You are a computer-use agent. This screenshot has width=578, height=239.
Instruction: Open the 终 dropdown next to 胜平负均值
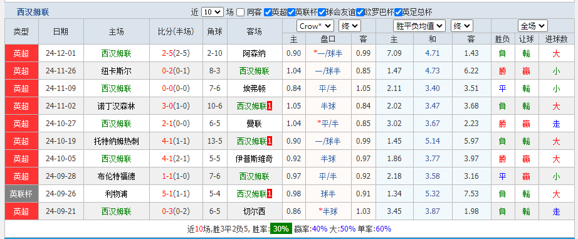point(462,26)
